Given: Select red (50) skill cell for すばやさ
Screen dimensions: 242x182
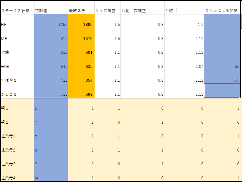Looking at the screenshot, I should [x=222, y=77].
